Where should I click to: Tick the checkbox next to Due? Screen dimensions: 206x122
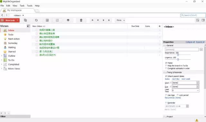[171, 87]
